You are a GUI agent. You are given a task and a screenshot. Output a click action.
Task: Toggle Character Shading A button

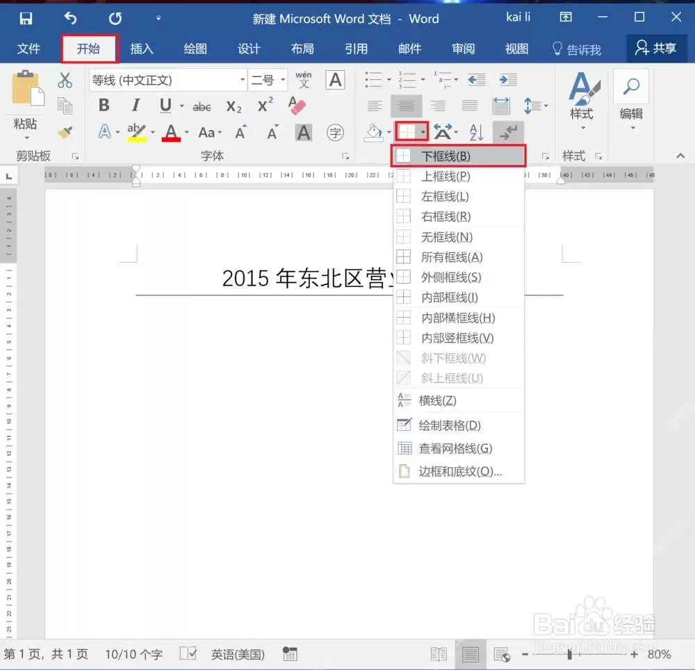pos(304,133)
